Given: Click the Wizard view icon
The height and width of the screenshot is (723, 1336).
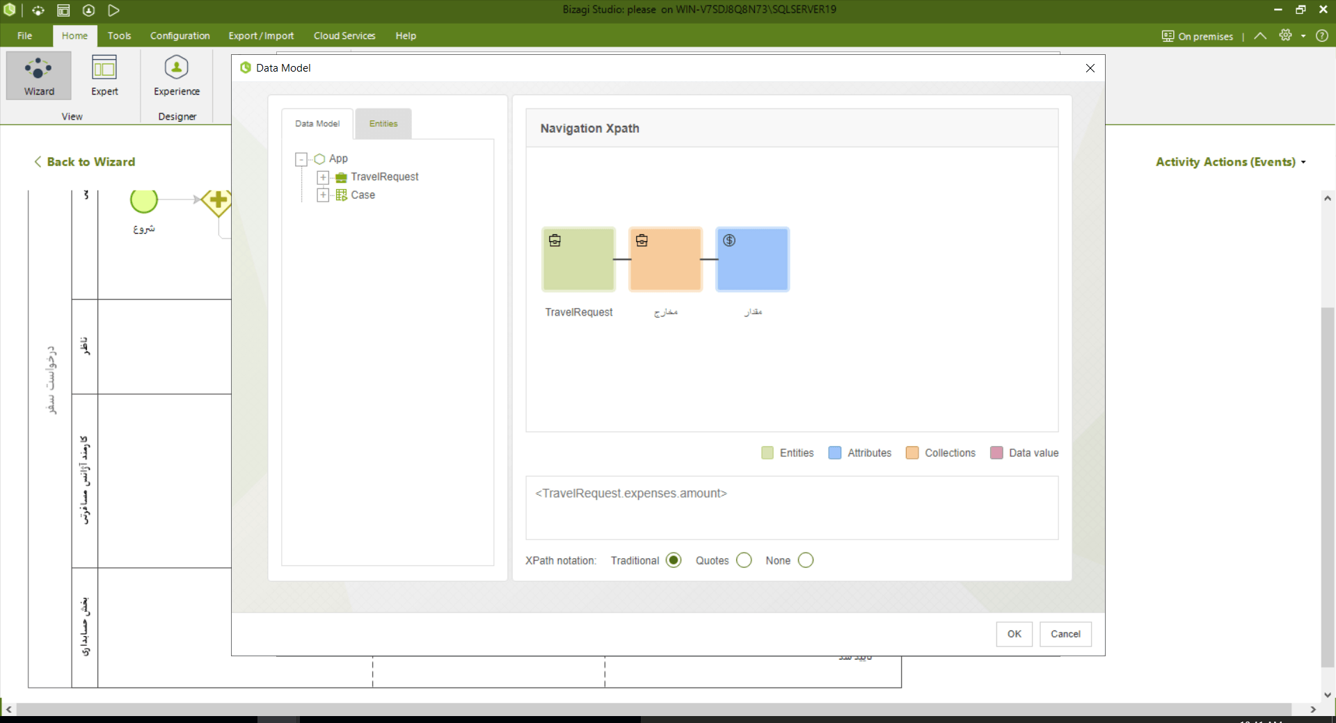Looking at the screenshot, I should click(38, 75).
